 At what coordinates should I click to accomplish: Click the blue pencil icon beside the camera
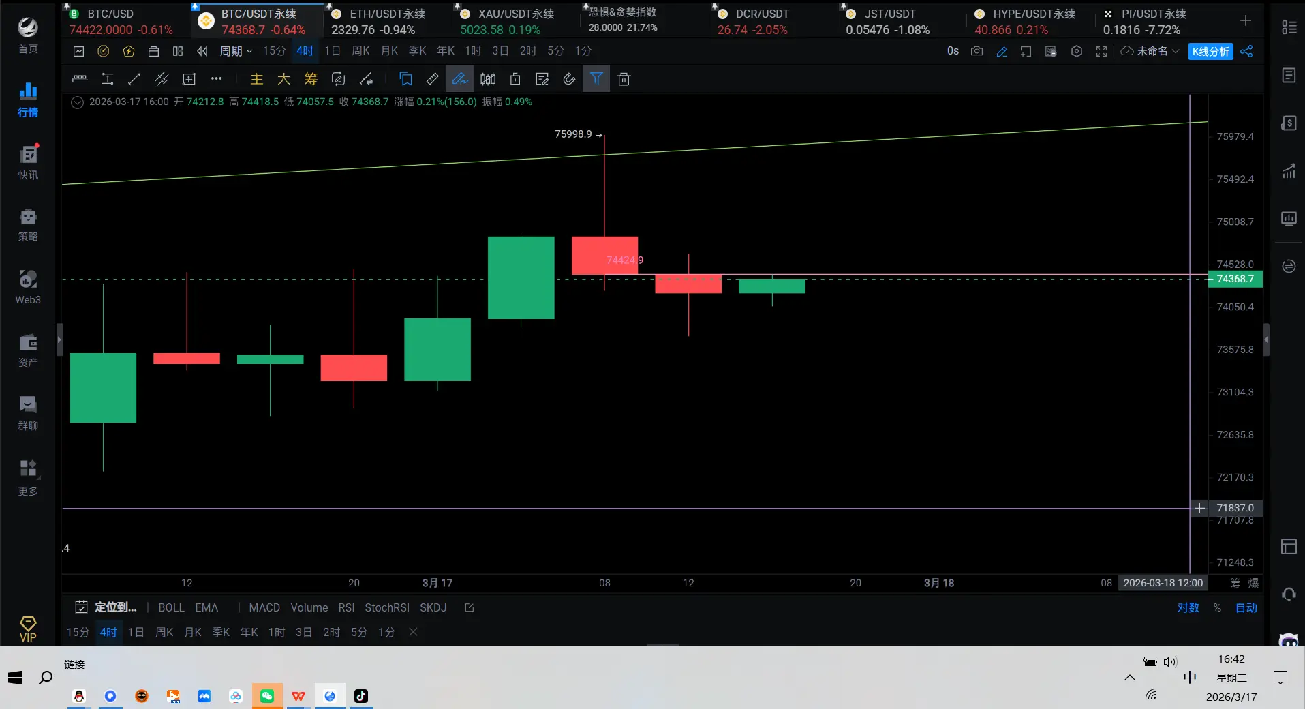(1002, 51)
